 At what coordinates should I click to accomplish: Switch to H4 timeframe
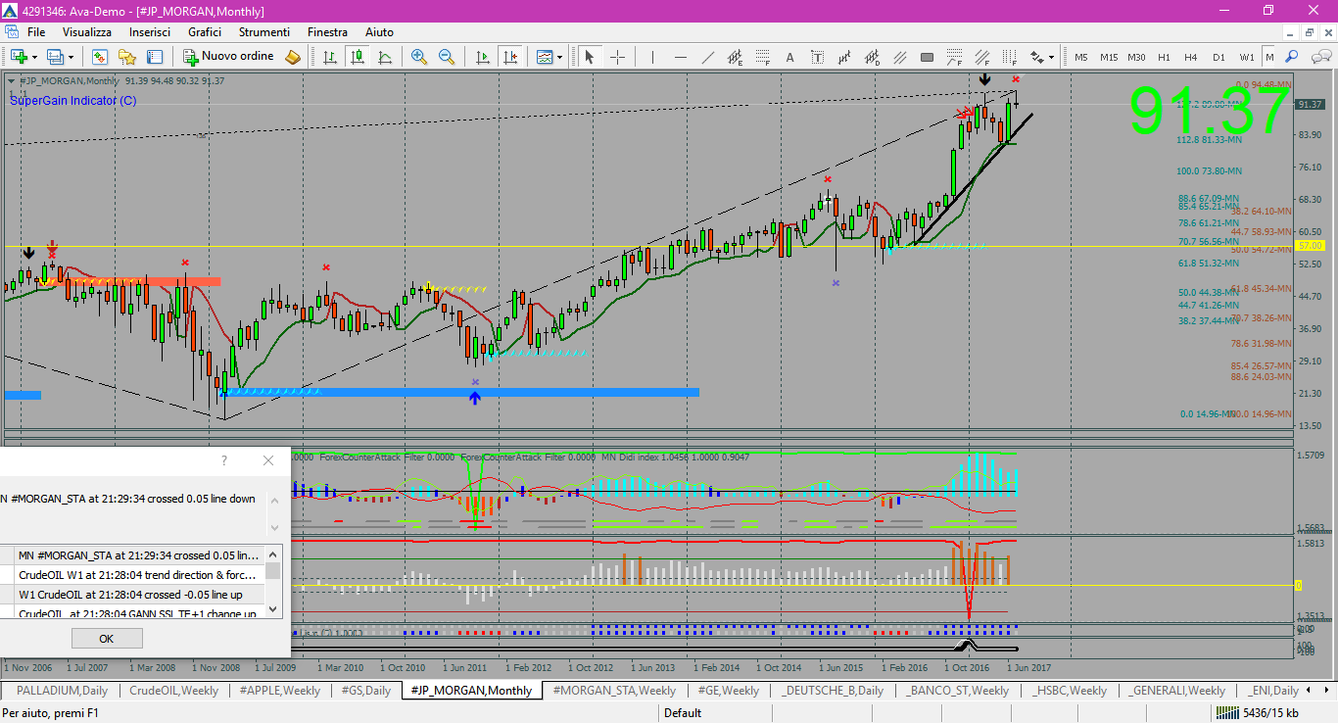[x=1191, y=57]
